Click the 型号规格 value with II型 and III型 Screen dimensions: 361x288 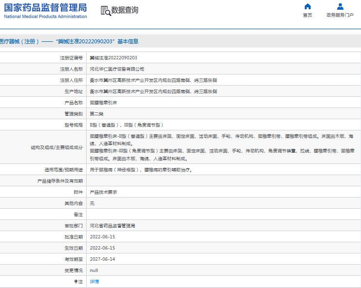point(126,125)
